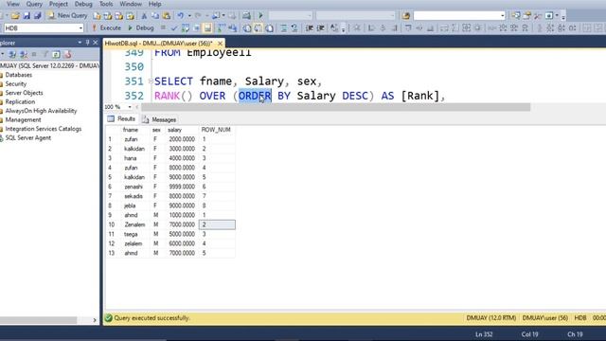Click the Find icon beside the search box
The height and width of the screenshot is (341, 606).
(406, 16)
